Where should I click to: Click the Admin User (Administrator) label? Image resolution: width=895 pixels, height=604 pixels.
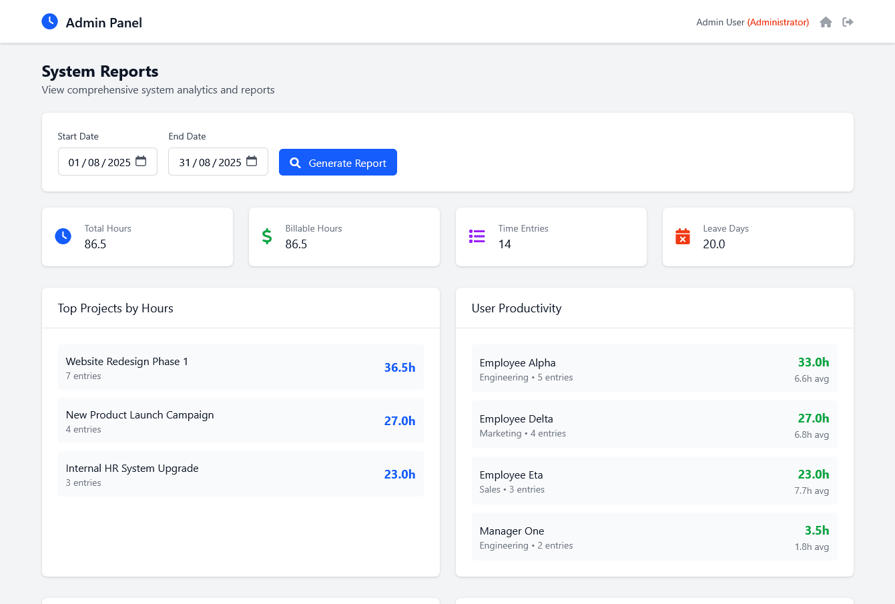pos(752,22)
